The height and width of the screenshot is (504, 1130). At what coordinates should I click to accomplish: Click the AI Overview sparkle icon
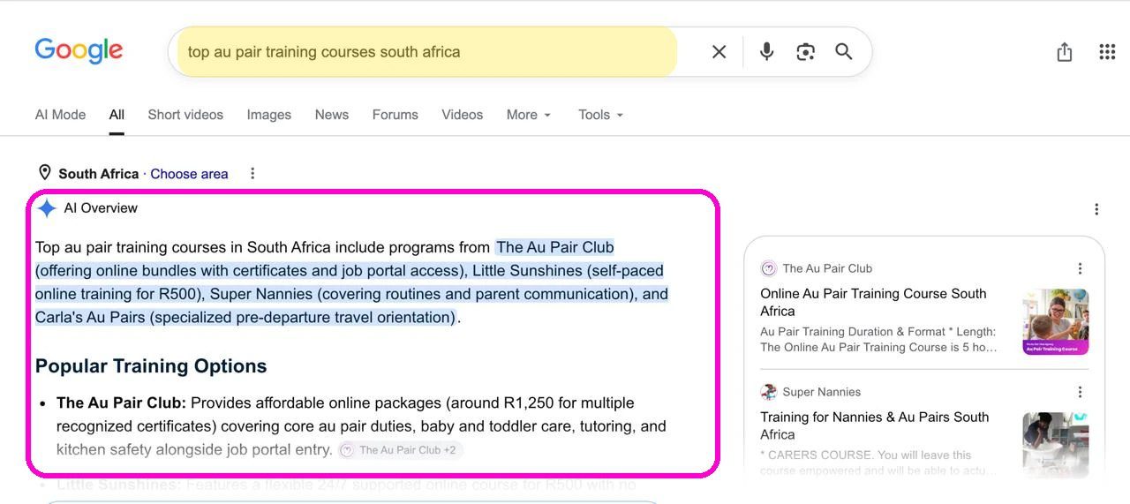coord(47,208)
